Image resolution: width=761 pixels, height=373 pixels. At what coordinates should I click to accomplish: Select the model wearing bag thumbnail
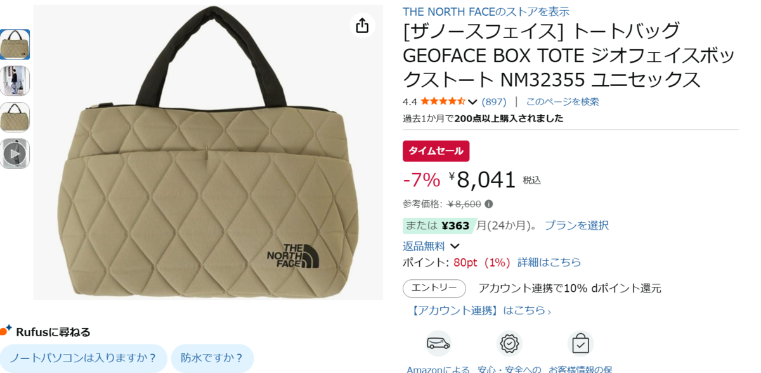pyautogui.click(x=15, y=80)
